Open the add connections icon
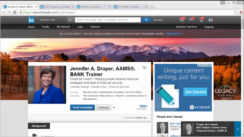This screenshot has height=137, width=244. pyautogui.click(x=201, y=19)
